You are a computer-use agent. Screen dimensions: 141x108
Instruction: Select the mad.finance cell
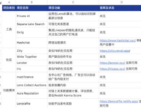[31, 77]
